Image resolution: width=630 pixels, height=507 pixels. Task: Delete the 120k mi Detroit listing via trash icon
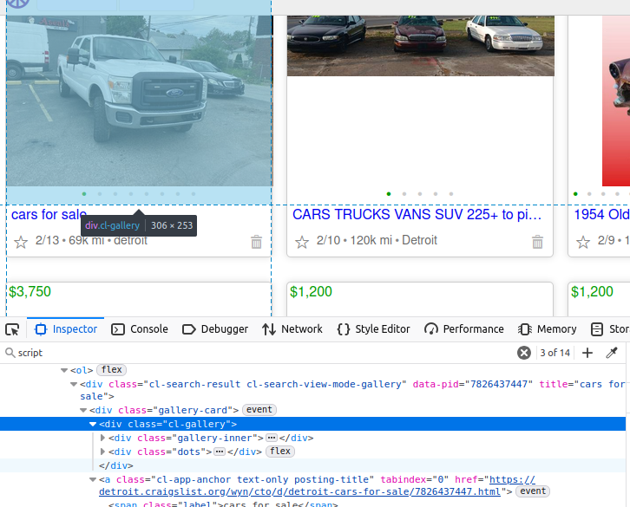(x=538, y=242)
